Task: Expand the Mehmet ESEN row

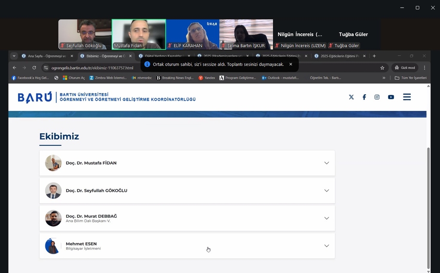Action: (327, 246)
